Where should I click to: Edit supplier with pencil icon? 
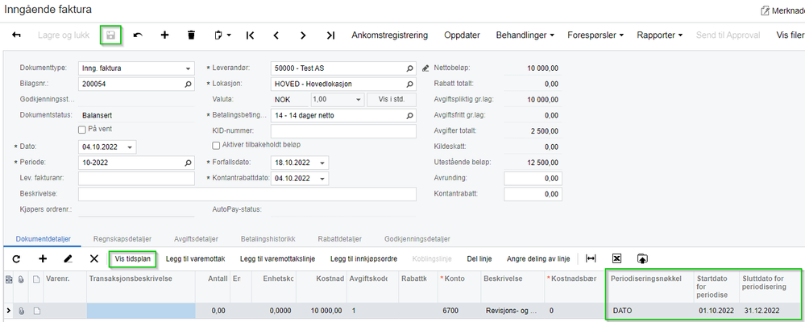click(x=425, y=68)
